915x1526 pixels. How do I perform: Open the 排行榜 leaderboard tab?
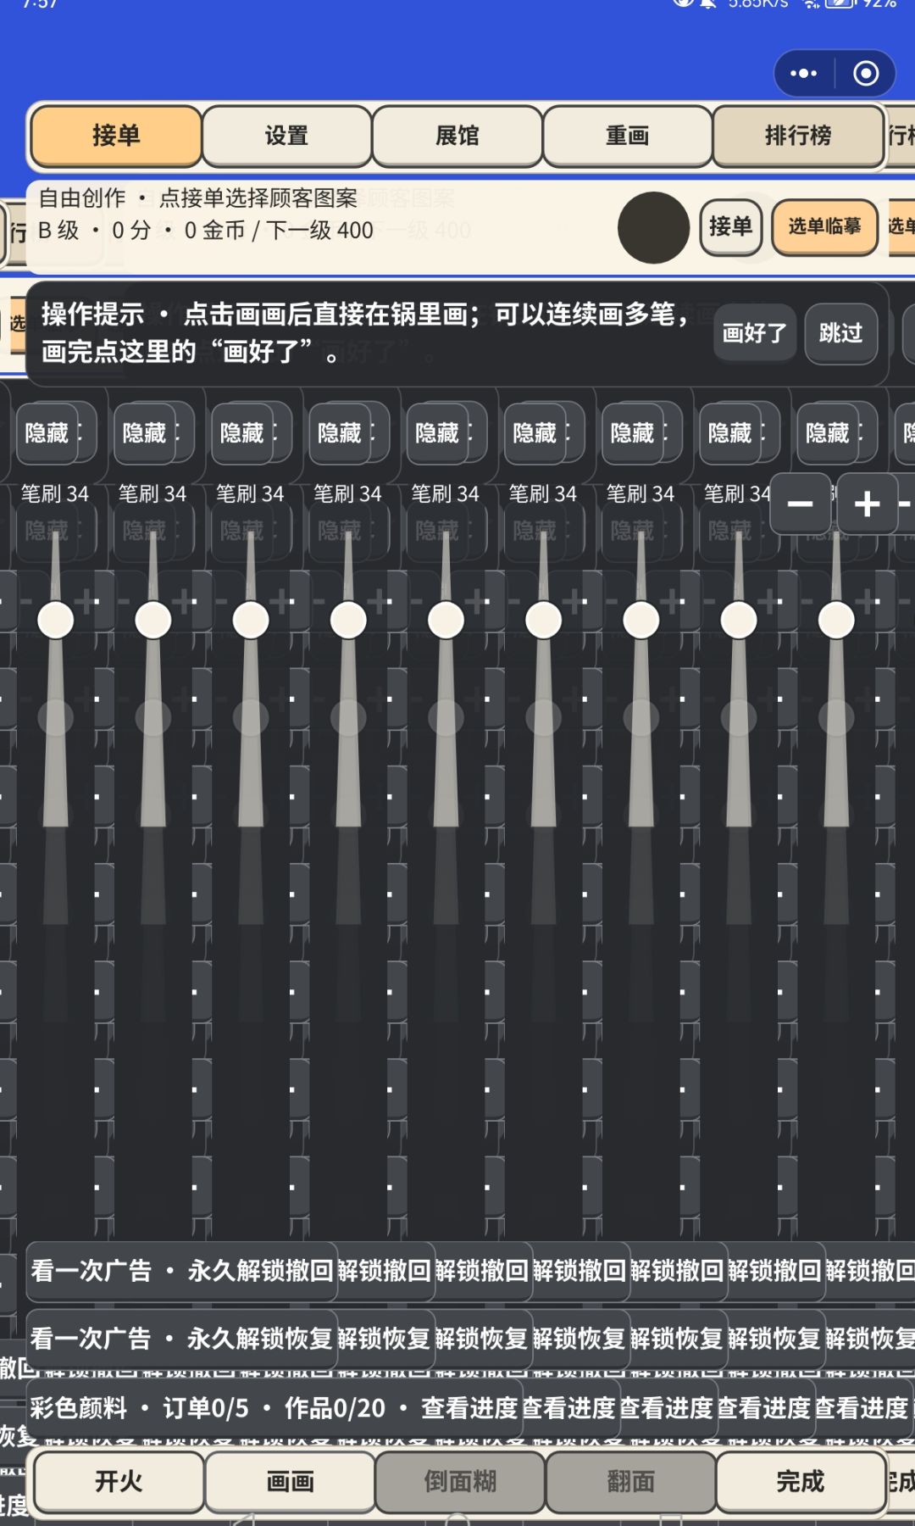(x=798, y=136)
